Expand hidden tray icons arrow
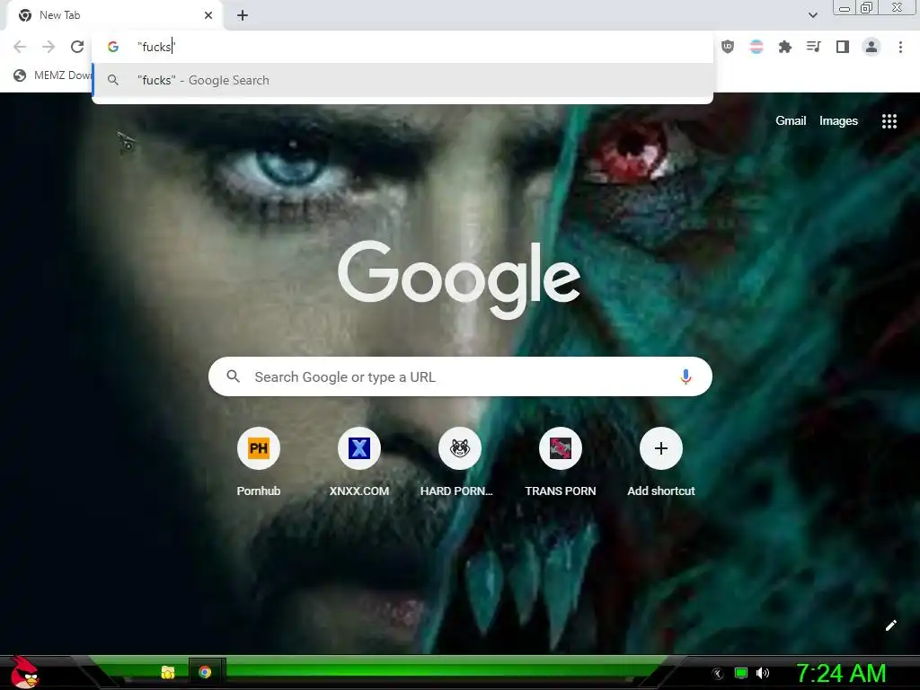 click(x=717, y=674)
